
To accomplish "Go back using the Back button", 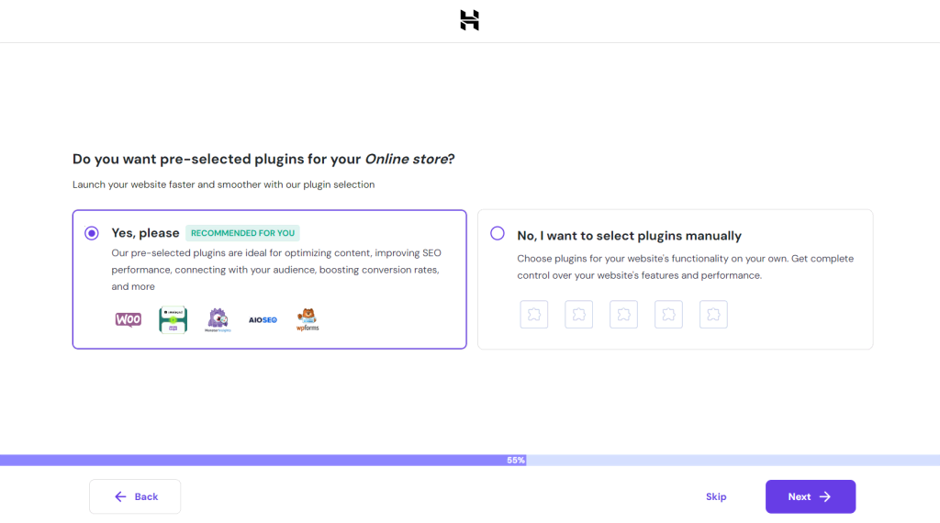I will point(135,496).
